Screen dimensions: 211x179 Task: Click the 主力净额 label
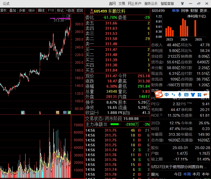pos(94,124)
